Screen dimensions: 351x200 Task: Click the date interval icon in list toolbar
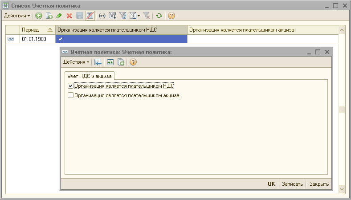coord(102,16)
